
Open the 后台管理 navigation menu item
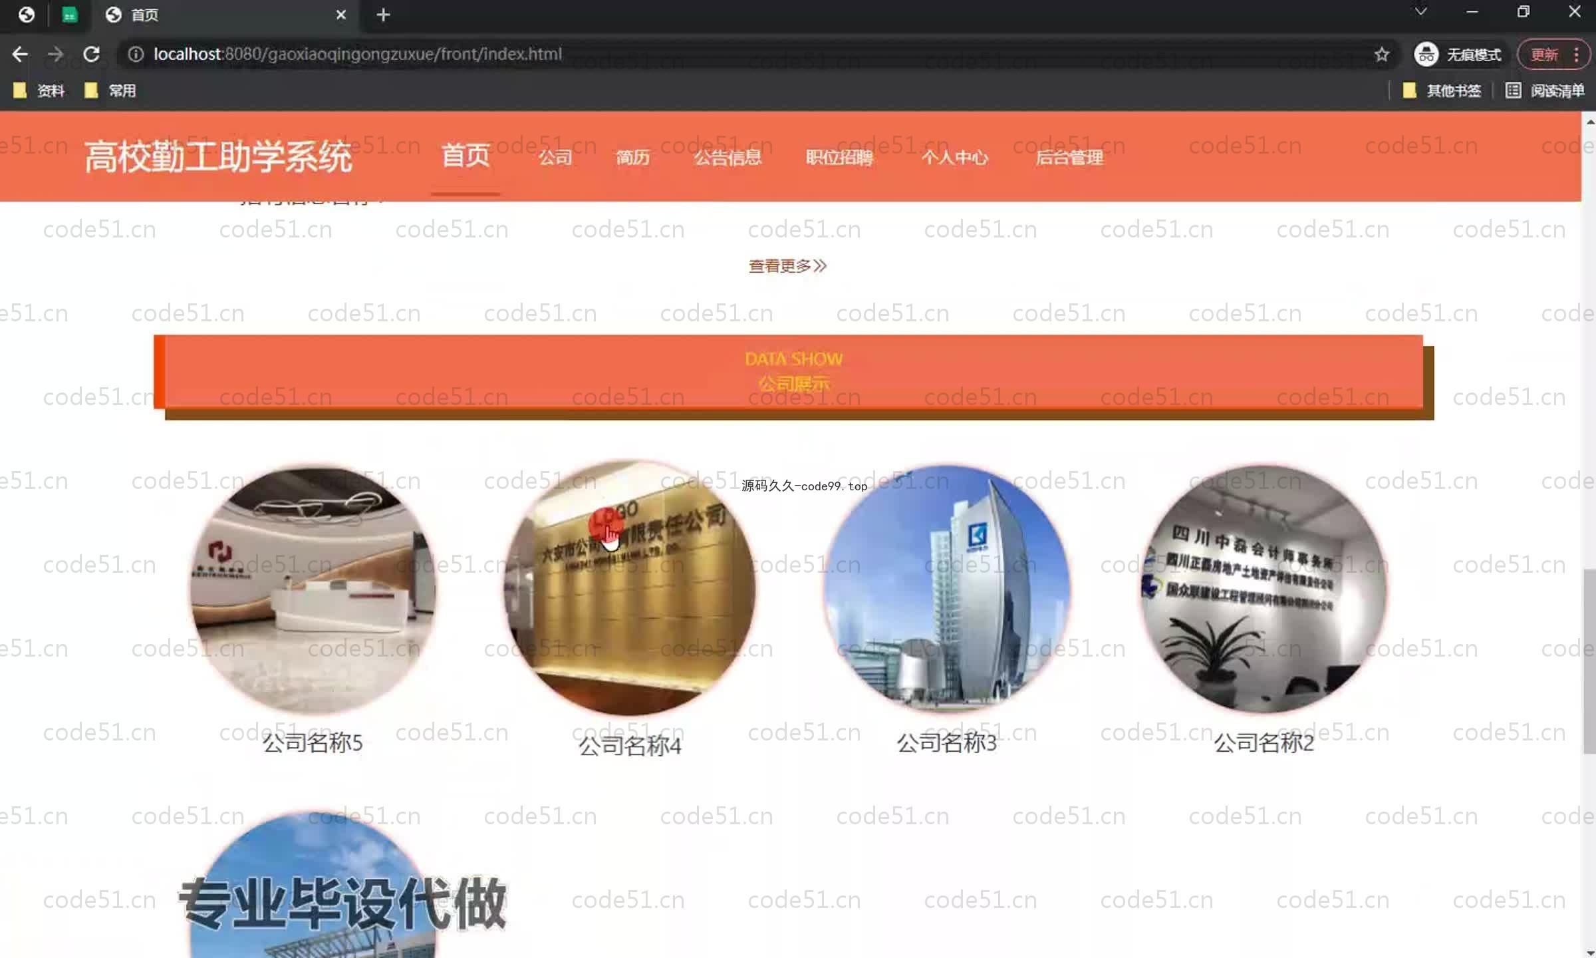pyautogui.click(x=1069, y=158)
